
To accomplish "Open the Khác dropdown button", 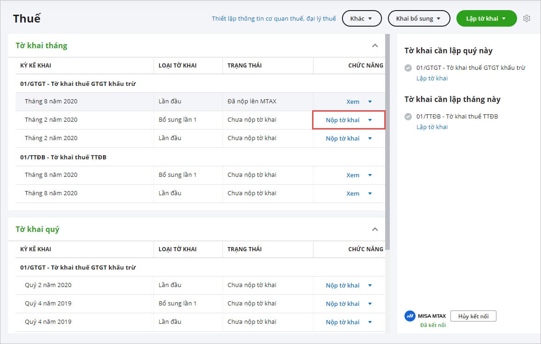I will pyautogui.click(x=362, y=18).
